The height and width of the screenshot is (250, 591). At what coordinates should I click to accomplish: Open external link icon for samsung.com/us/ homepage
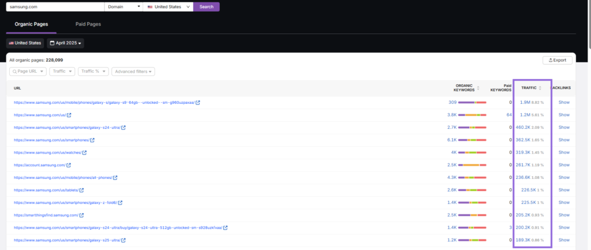(x=69, y=115)
